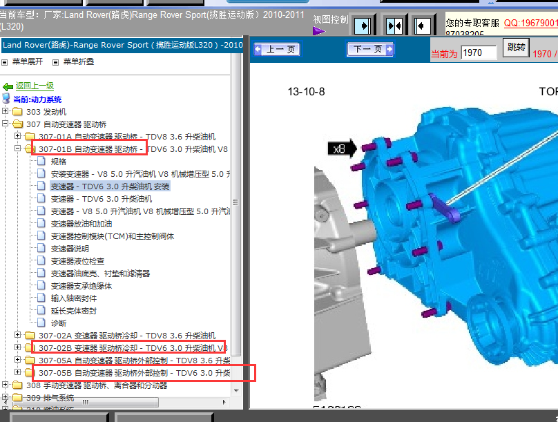This screenshot has width=558, height=422.
Task: Click the 返回上一级 link
Action: coord(35,86)
